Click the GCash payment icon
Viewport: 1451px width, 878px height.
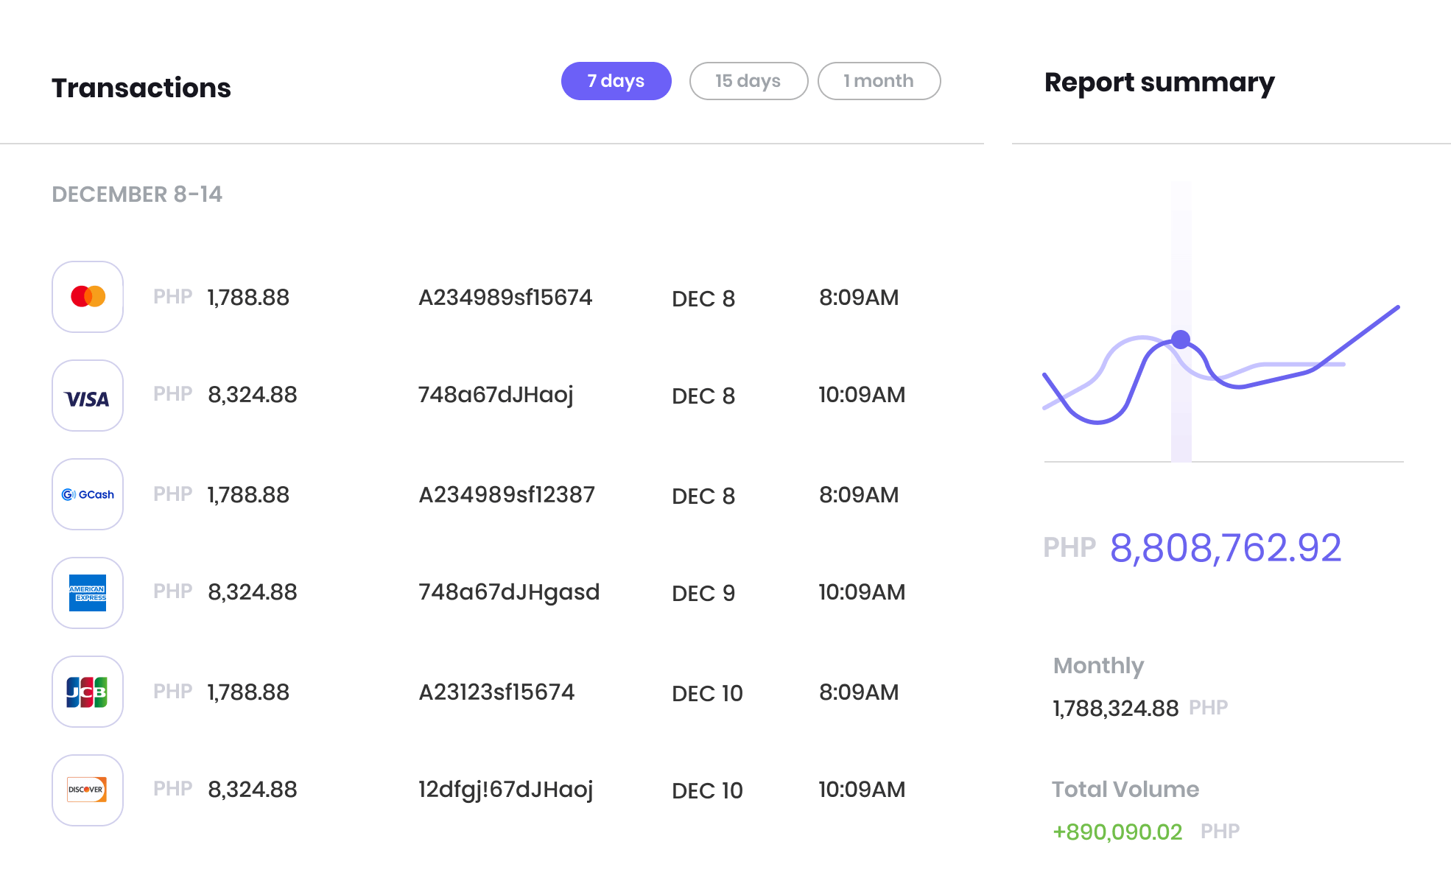coord(88,494)
